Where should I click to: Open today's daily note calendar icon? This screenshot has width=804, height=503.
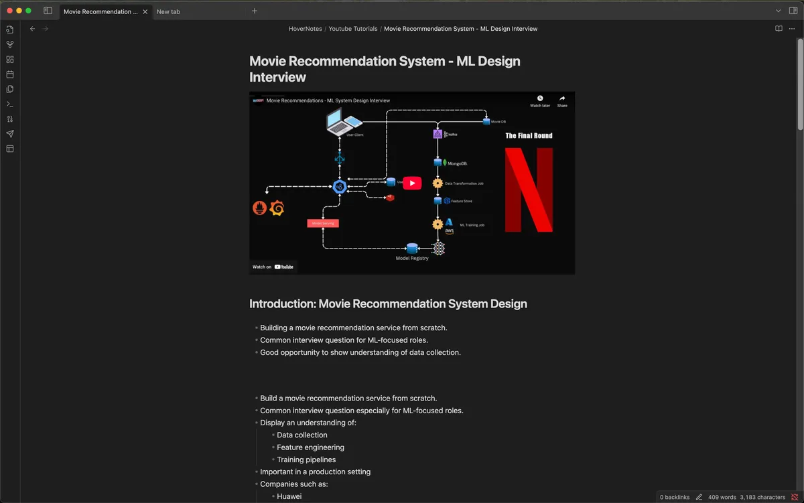9,74
